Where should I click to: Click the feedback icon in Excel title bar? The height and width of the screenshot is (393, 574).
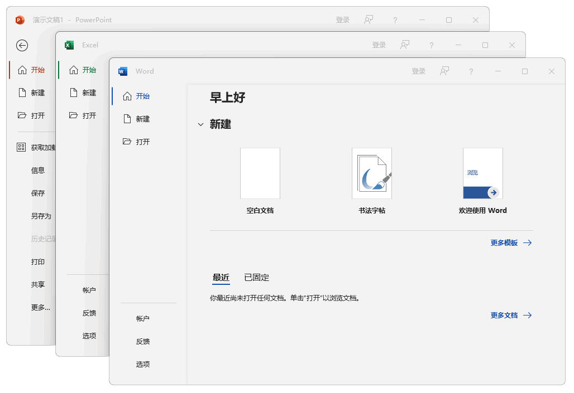405,45
